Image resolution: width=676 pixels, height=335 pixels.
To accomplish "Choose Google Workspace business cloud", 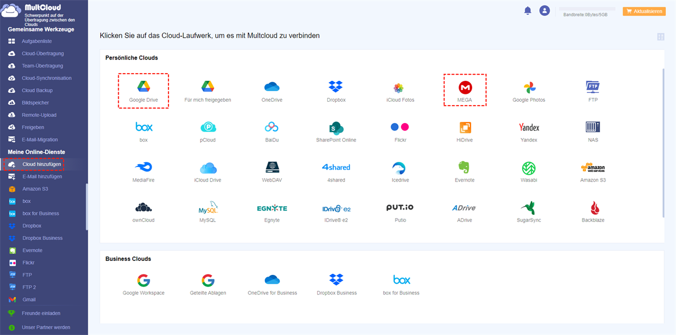I will (144, 280).
